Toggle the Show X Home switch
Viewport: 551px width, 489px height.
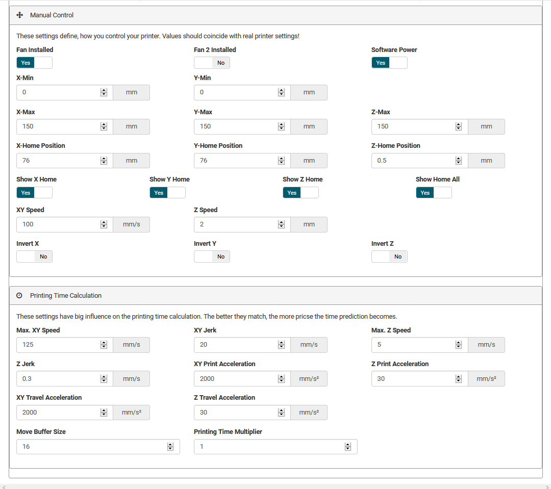tap(35, 193)
